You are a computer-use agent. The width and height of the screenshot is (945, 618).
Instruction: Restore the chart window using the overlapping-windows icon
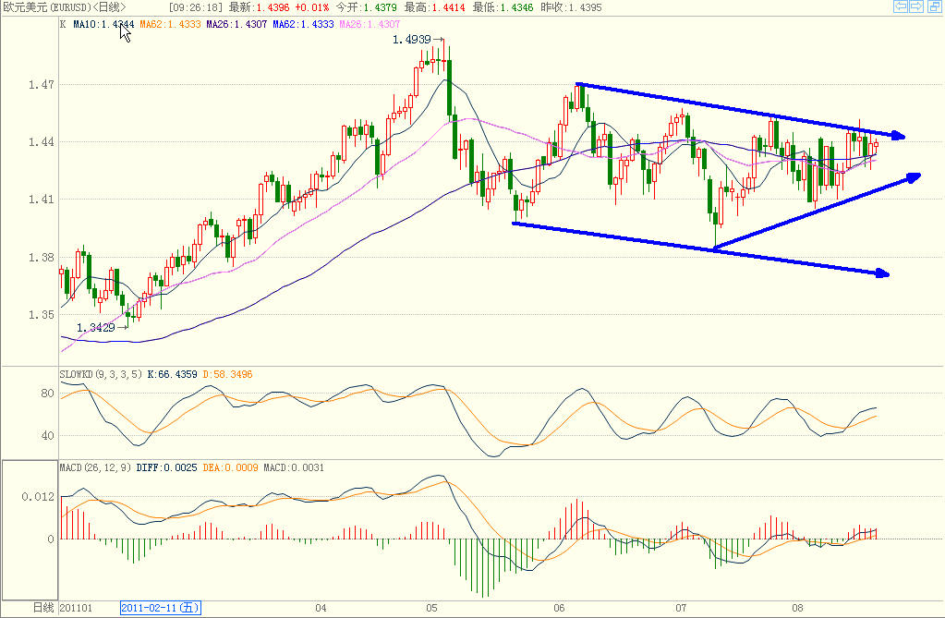click(934, 6)
